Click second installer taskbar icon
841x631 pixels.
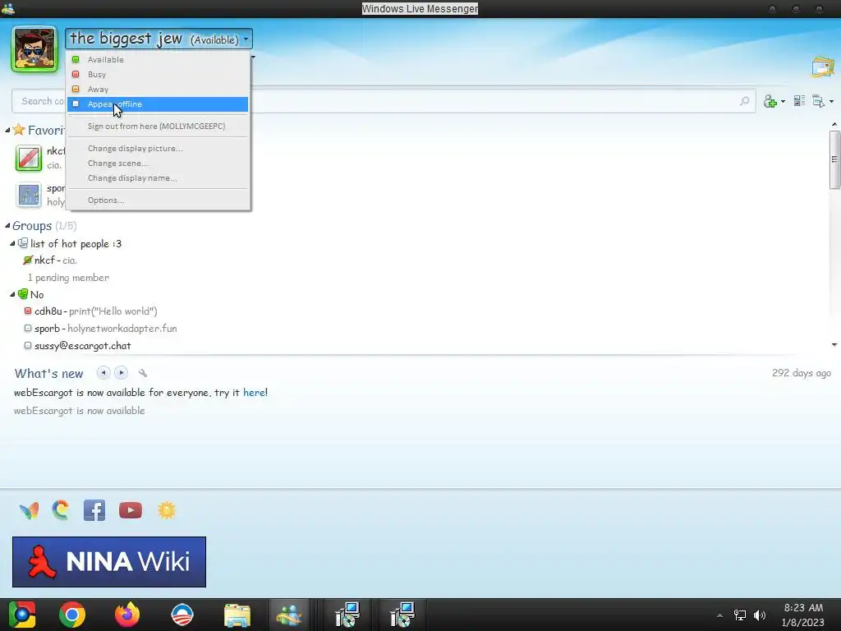(402, 615)
